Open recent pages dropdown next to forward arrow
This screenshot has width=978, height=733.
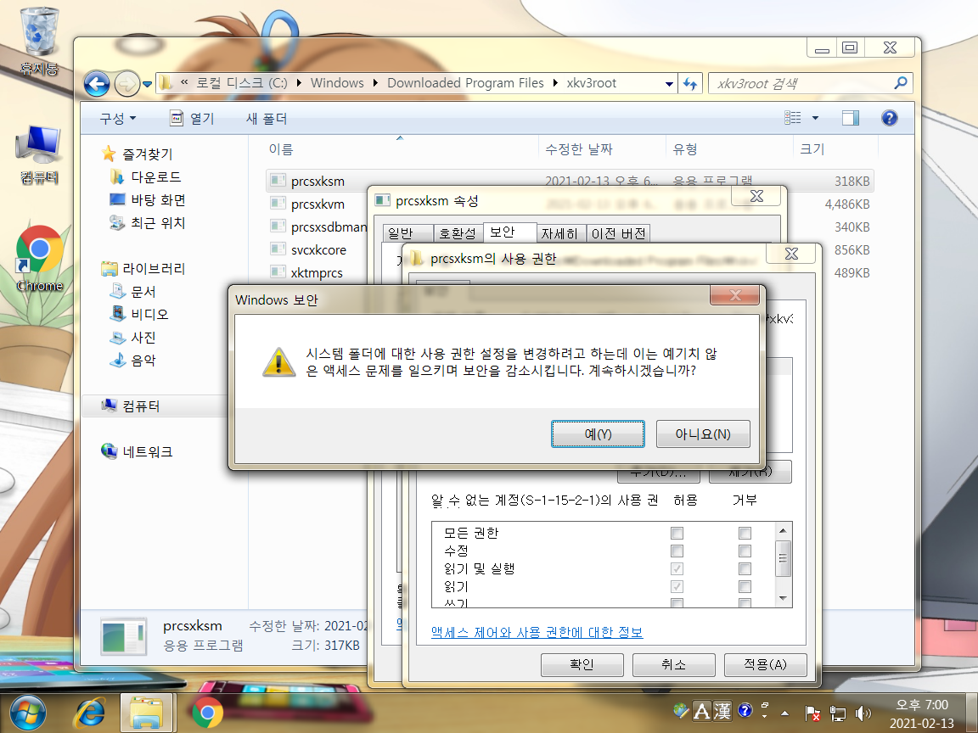(147, 83)
